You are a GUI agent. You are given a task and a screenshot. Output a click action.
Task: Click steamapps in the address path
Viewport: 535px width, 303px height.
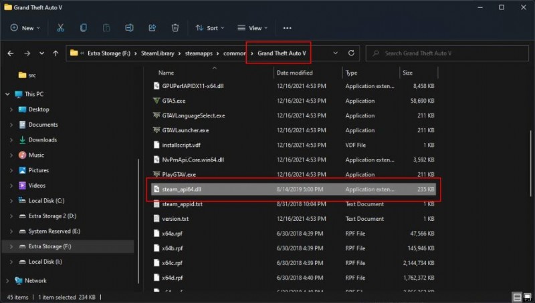[x=199, y=53]
